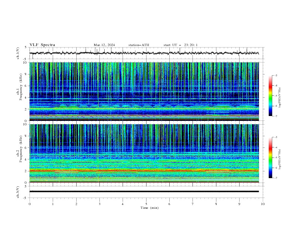Viewport: 296px width, 229px height.
Task: Click inside the ch.1 spectrogram panel
Action: [144, 91]
